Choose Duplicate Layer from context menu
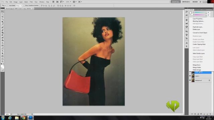This screenshot has width=214, height=120. 198,27
